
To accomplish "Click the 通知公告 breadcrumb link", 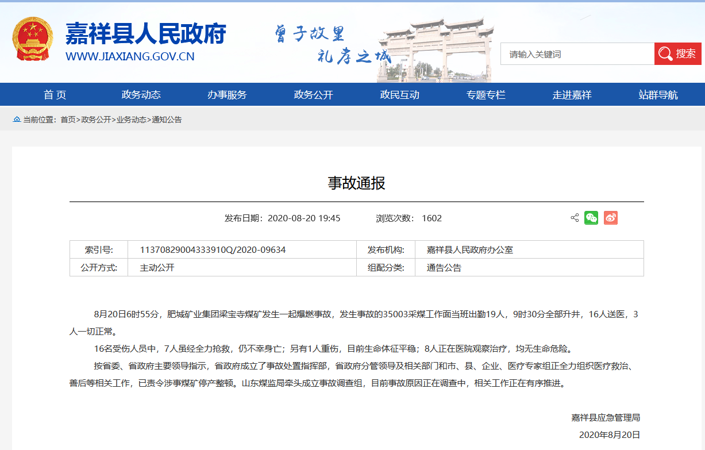I will [167, 120].
